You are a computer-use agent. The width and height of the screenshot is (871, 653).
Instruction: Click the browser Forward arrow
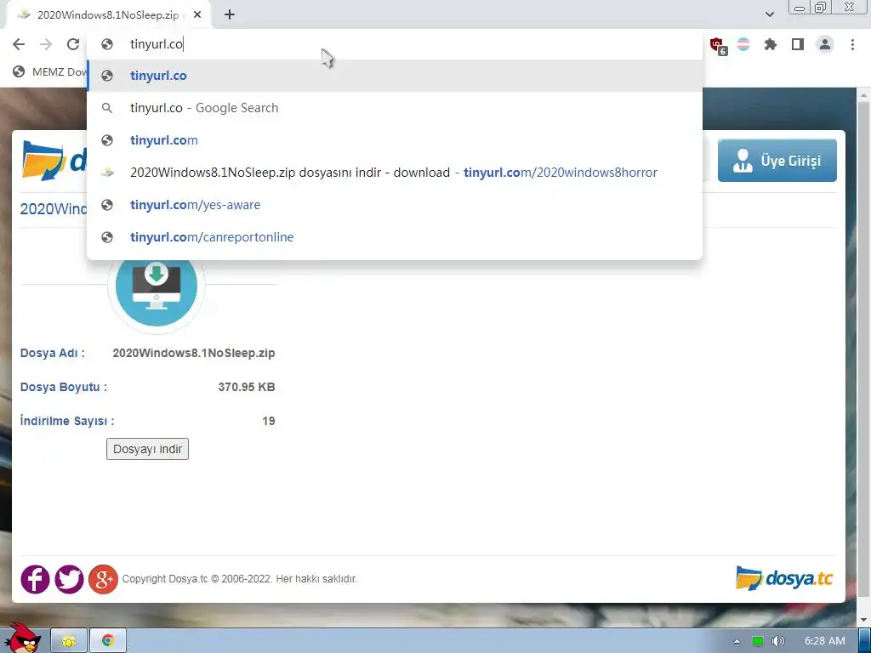(x=46, y=44)
